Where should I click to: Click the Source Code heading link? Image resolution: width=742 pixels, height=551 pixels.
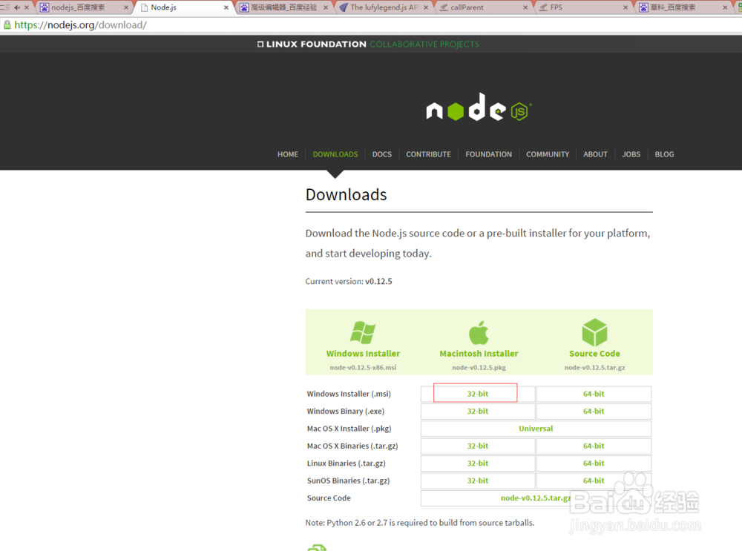pos(594,353)
